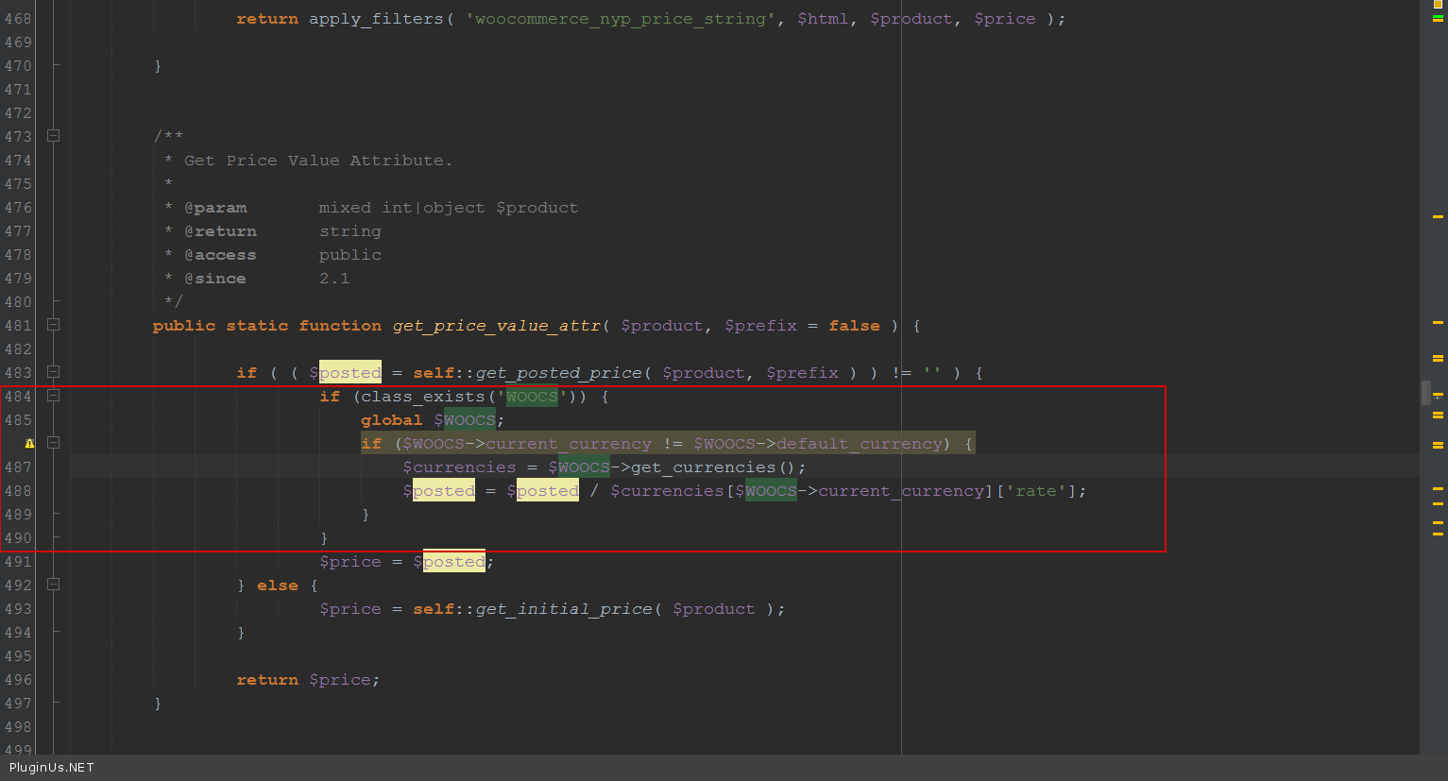Click the vertical scrollbar thumb
This screenshot has width=1448, height=781.
point(1426,392)
